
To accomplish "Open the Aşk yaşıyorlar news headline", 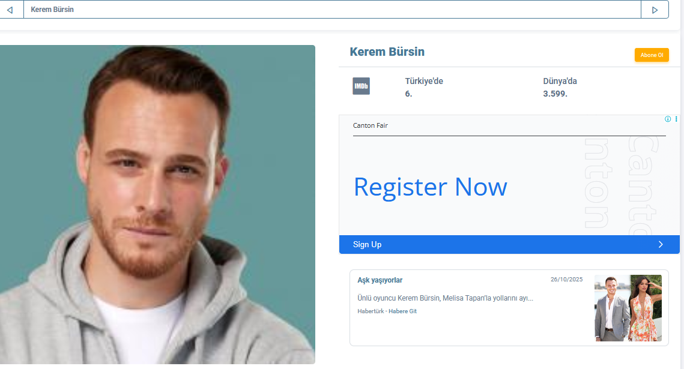I will (x=380, y=280).
